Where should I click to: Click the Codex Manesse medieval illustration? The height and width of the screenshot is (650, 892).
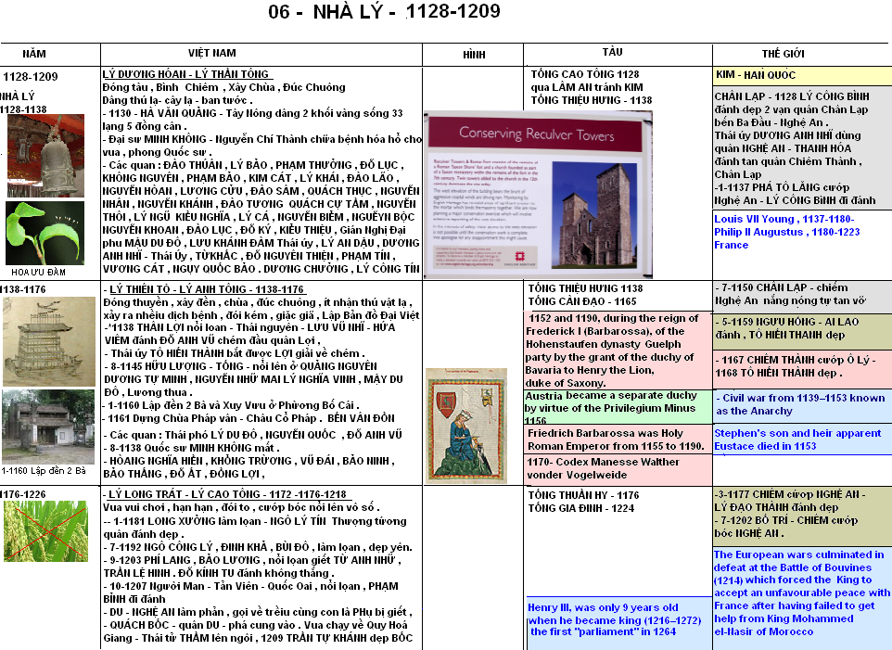(x=466, y=426)
